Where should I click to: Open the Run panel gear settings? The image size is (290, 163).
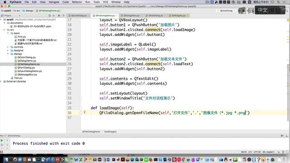[282, 136]
